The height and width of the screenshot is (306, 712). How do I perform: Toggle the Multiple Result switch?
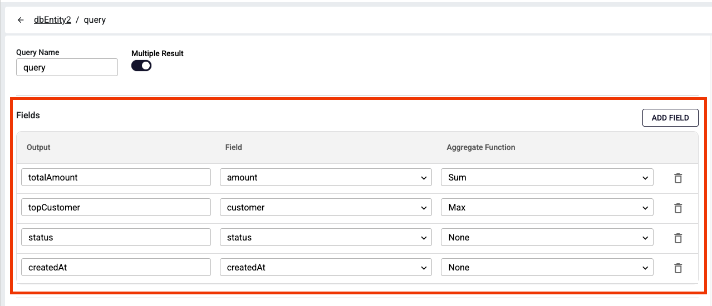pyautogui.click(x=141, y=66)
